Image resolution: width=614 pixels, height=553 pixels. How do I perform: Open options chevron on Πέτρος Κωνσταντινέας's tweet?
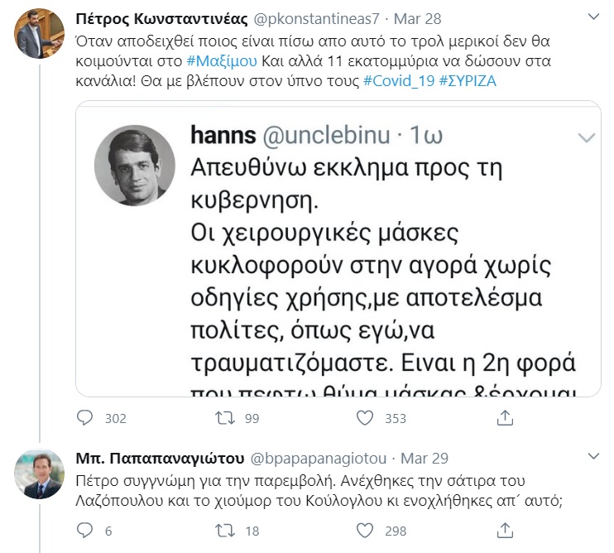tap(592, 17)
